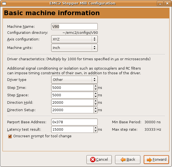Click the Direction Hold value field
Viewport: 172px width, 167px height.
(72, 102)
